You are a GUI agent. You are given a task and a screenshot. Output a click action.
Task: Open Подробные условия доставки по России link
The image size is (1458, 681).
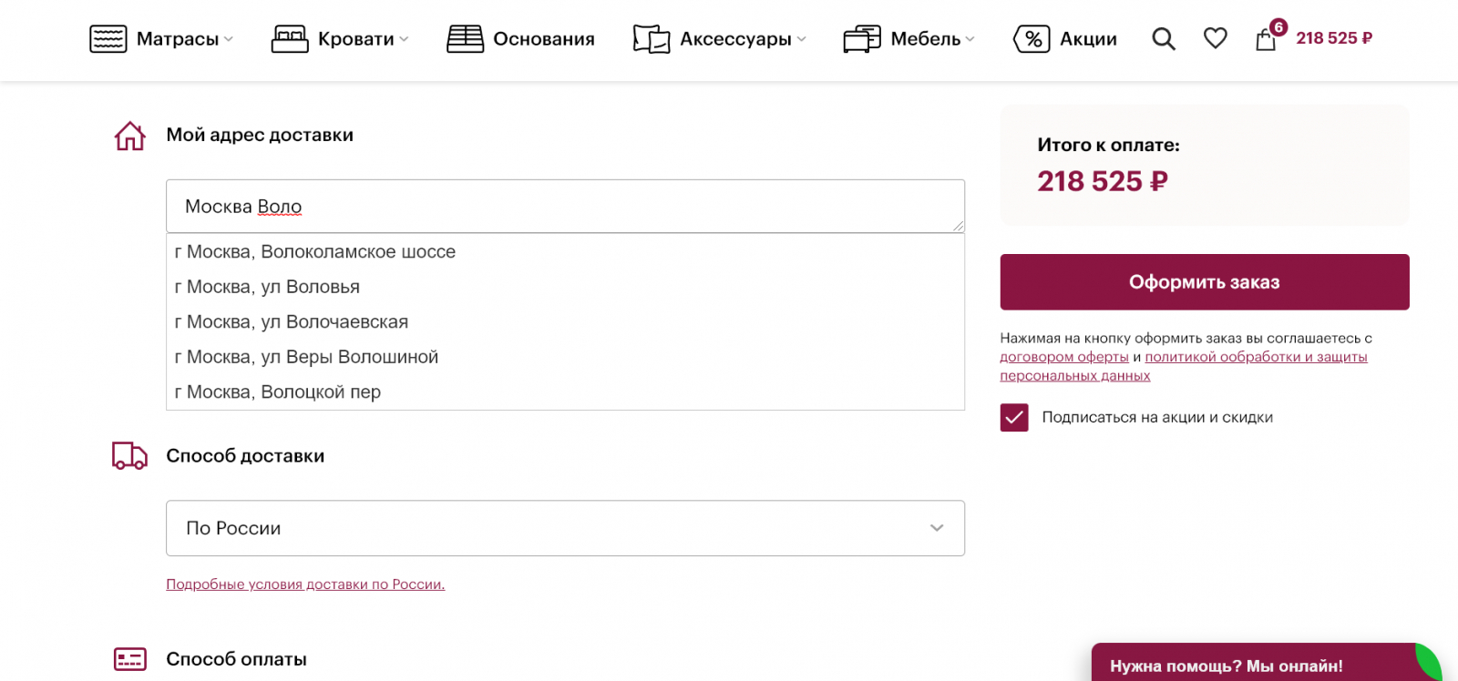tap(305, 584)
